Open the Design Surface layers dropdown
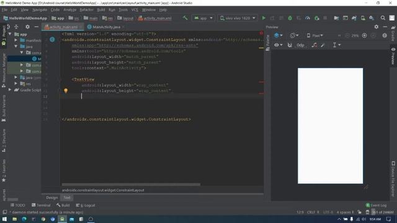This screenshot has height=223, width=397. pyautogui.click(x=279, y=36)
